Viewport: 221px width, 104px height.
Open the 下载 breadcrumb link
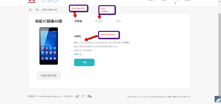37,10
